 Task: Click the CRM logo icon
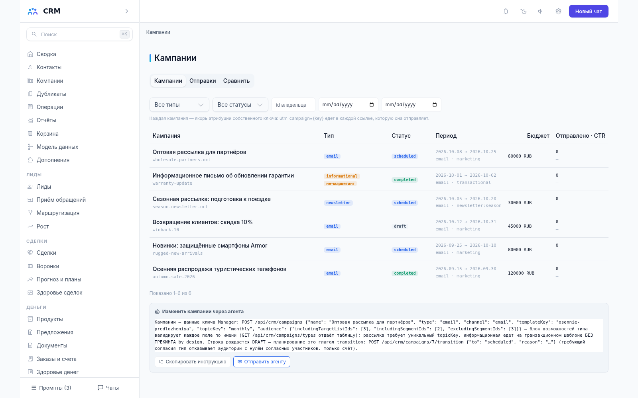(x=33, y=11)
